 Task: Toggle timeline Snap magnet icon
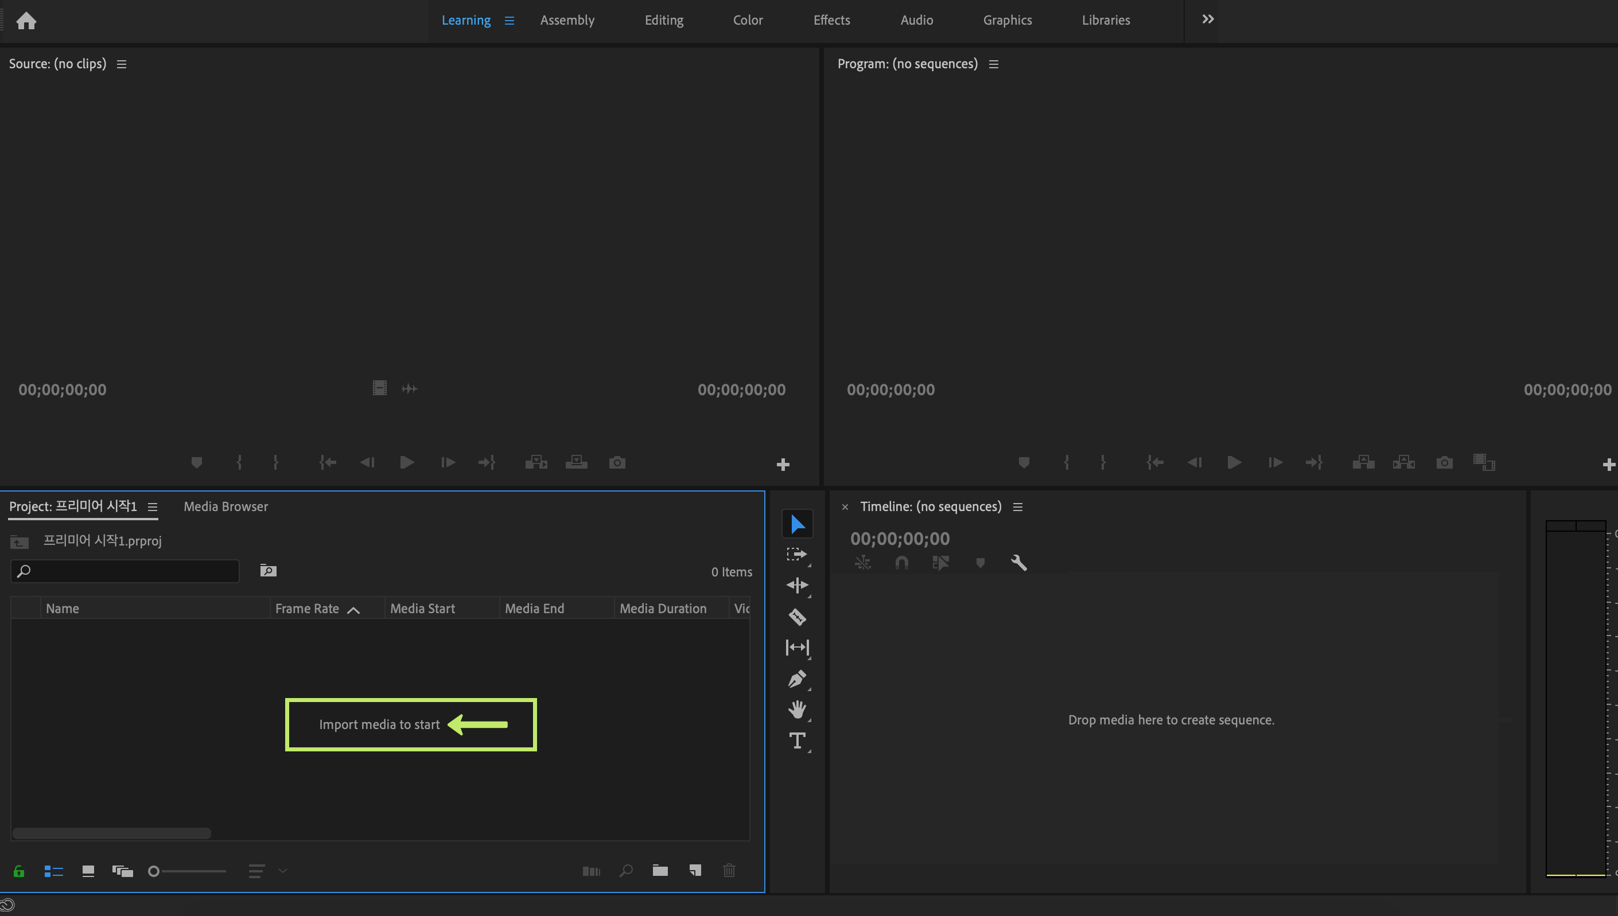click(x=901, y=563)
